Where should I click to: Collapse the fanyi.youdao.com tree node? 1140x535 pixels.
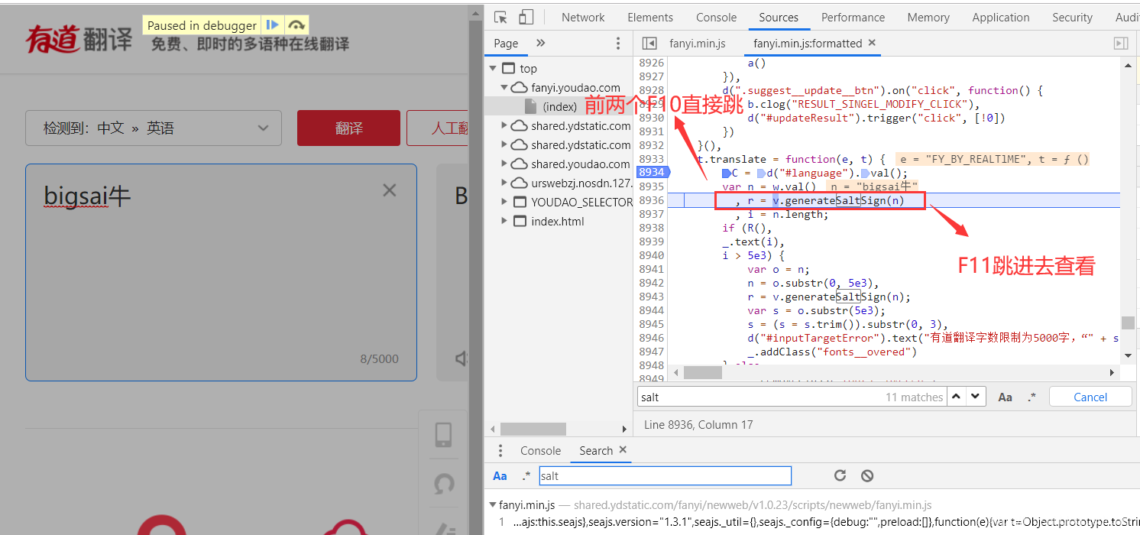pyautogui.click(x=504, y=88)
